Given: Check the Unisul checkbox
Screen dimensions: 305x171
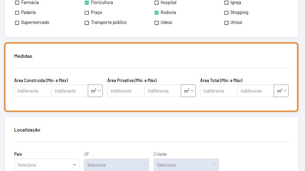Looking at the screenshot, I should click(x=226, y=23).
